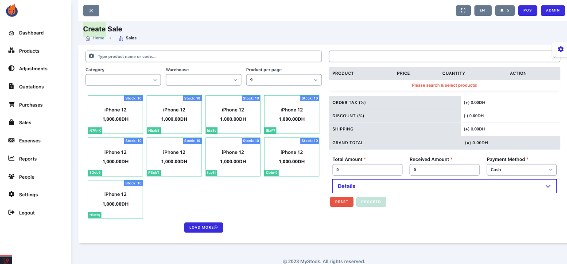Open Adjustments menu item
This screenshot has width=567, height=264.
tap(33, 69)
